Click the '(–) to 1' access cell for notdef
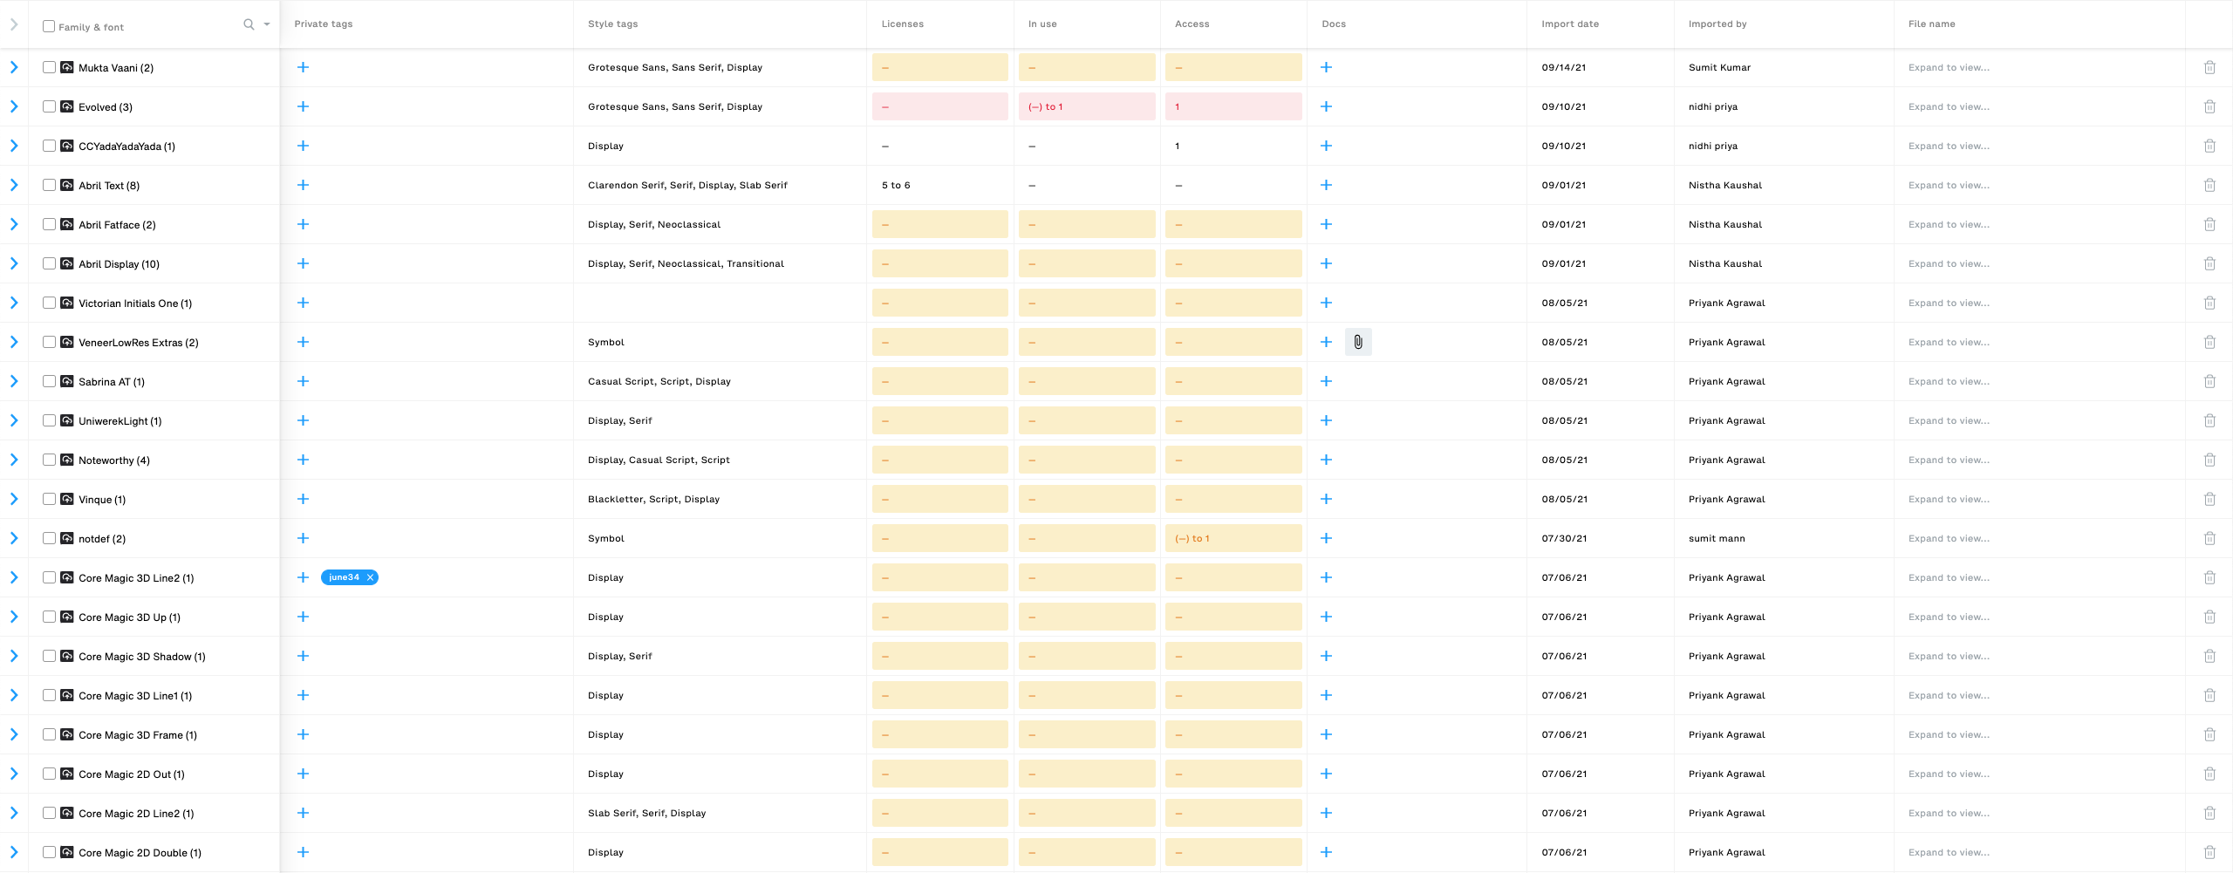Screen dimensions: 2233x873 pos(1233,538)
